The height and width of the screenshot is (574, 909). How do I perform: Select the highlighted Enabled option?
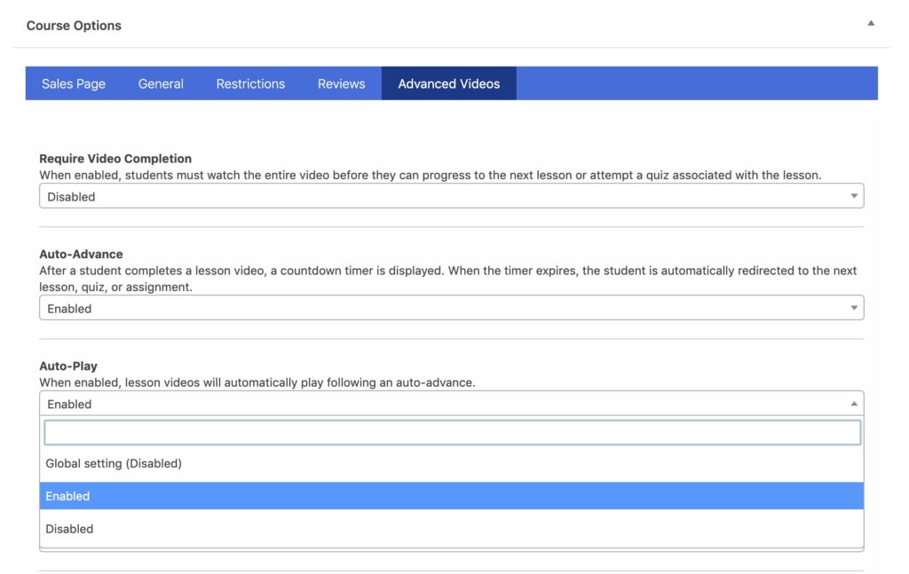(452, 496)
